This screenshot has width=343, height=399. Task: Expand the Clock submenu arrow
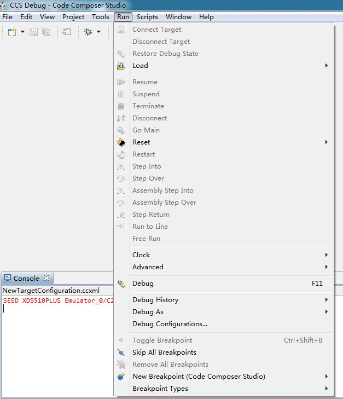(x=327, y=255)
